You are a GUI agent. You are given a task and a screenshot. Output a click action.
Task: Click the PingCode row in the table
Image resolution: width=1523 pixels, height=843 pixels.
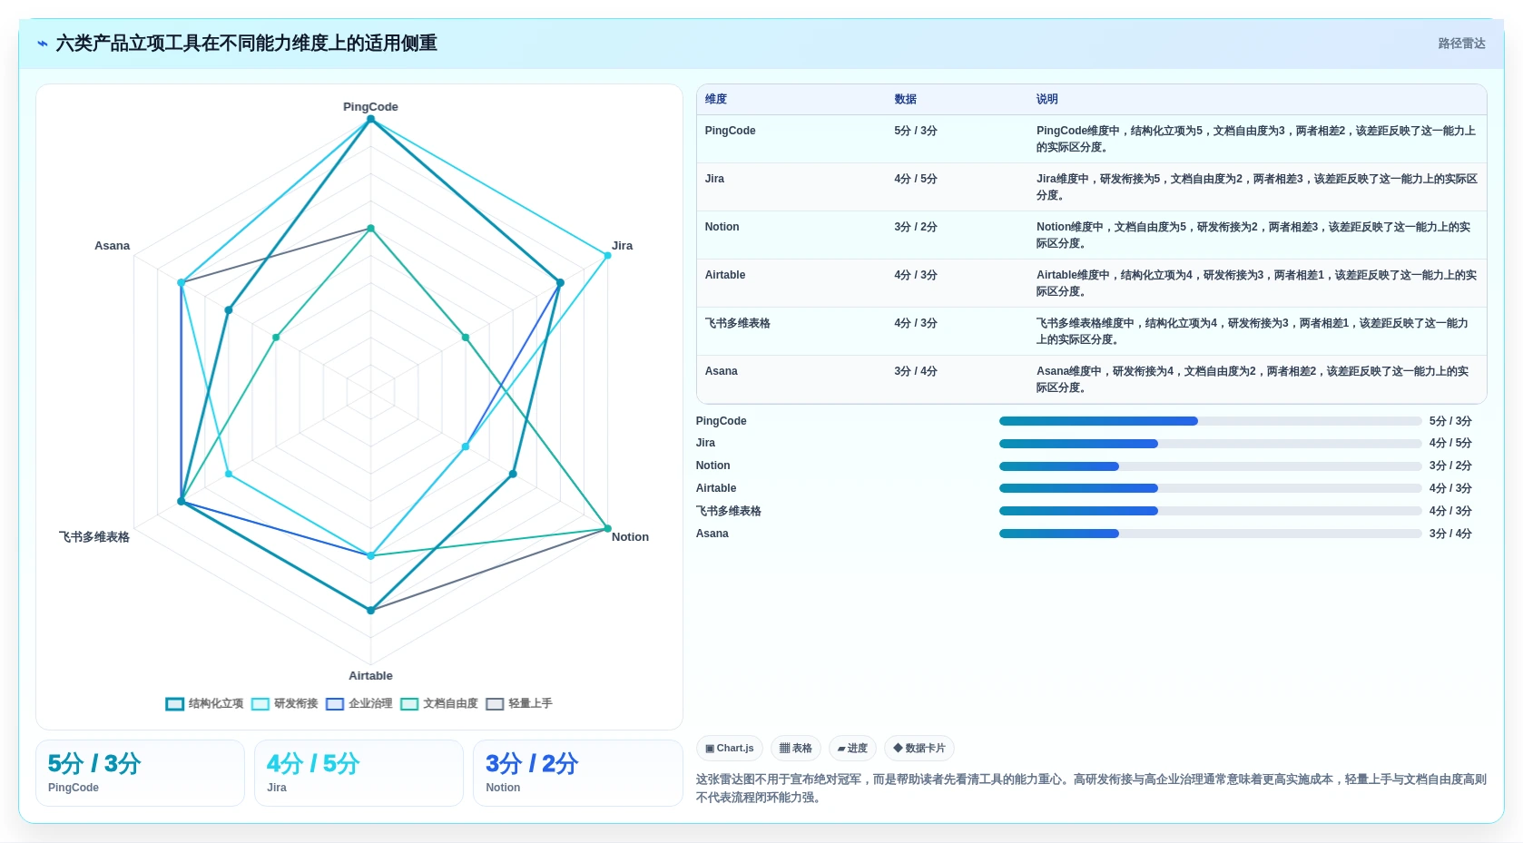pos(1091,139)
